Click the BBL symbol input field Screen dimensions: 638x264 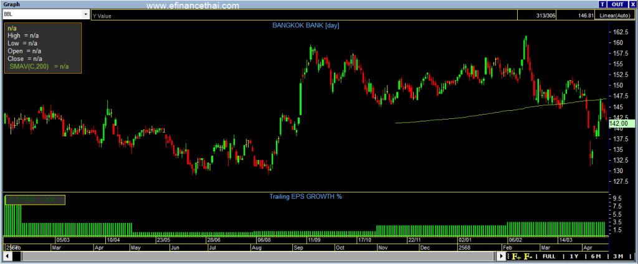[x=41, y=14]
